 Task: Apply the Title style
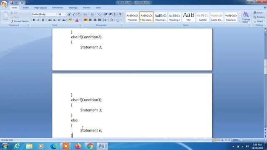189,17
